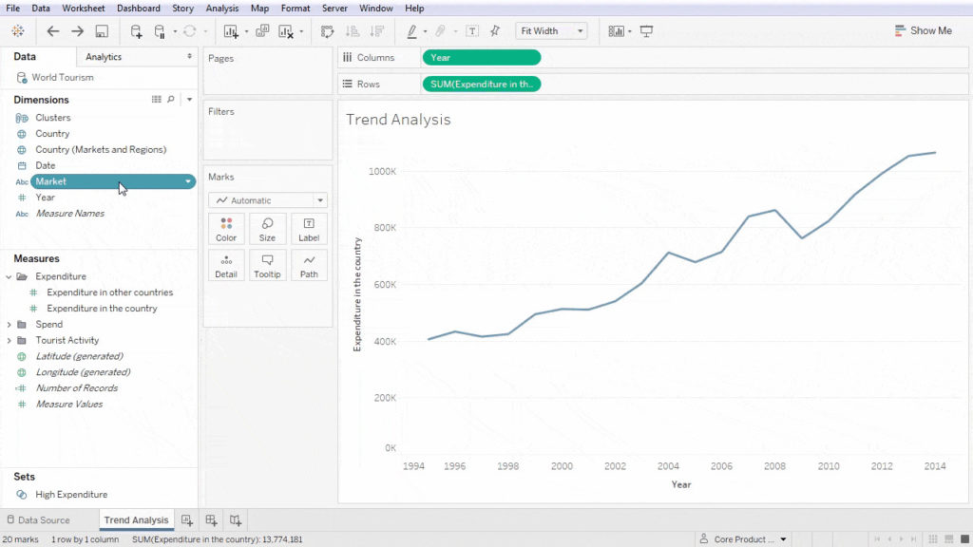Click the Year pill in Columns
This screenshot has height=547, width=973.
click(x=482, y=57)
